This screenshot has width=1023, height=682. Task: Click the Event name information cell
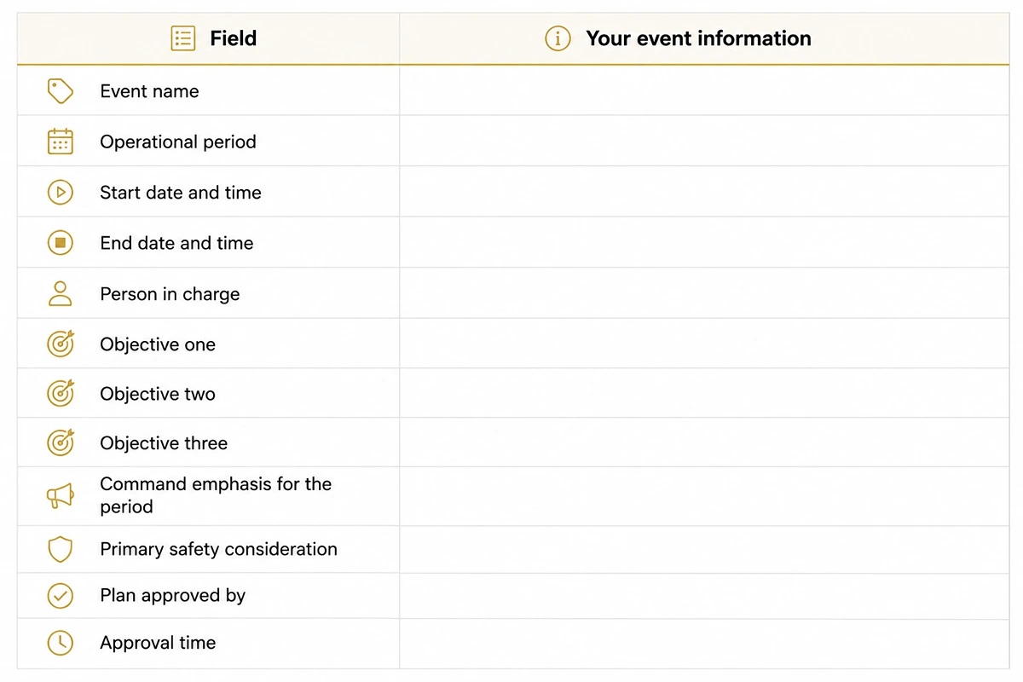[x=704, y=91]
